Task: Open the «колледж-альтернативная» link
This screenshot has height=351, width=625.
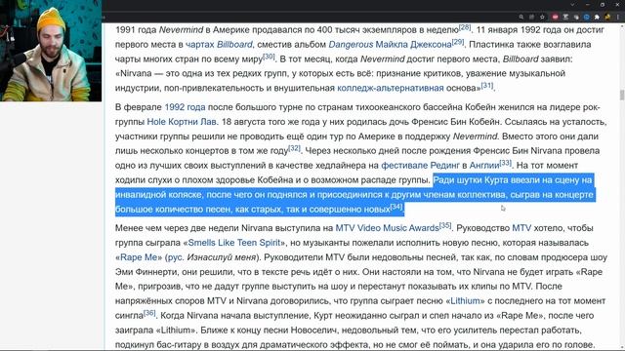Action: pos(391,88)
